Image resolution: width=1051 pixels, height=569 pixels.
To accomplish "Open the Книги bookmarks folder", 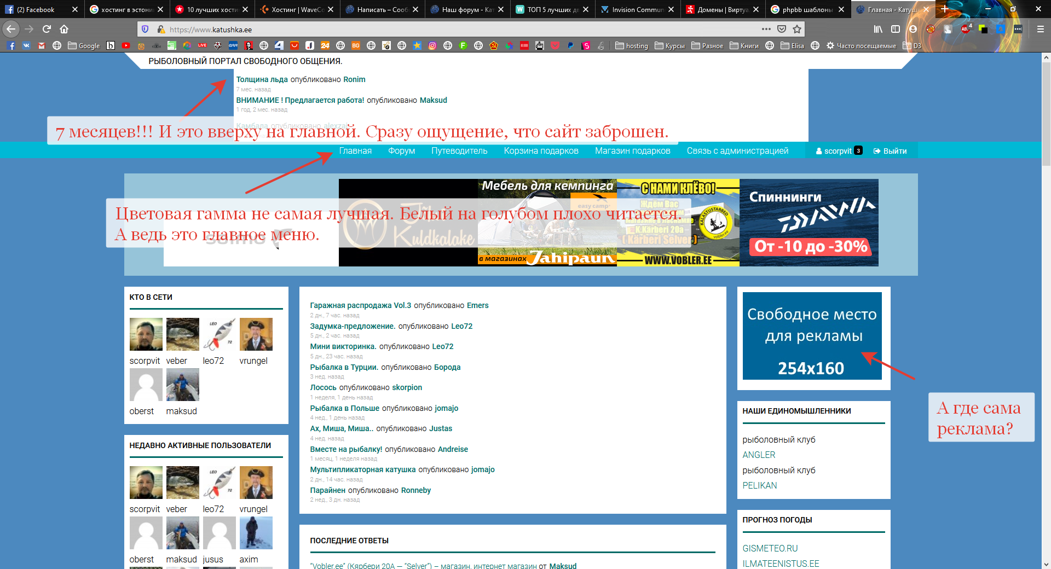I will coord(744,46).
